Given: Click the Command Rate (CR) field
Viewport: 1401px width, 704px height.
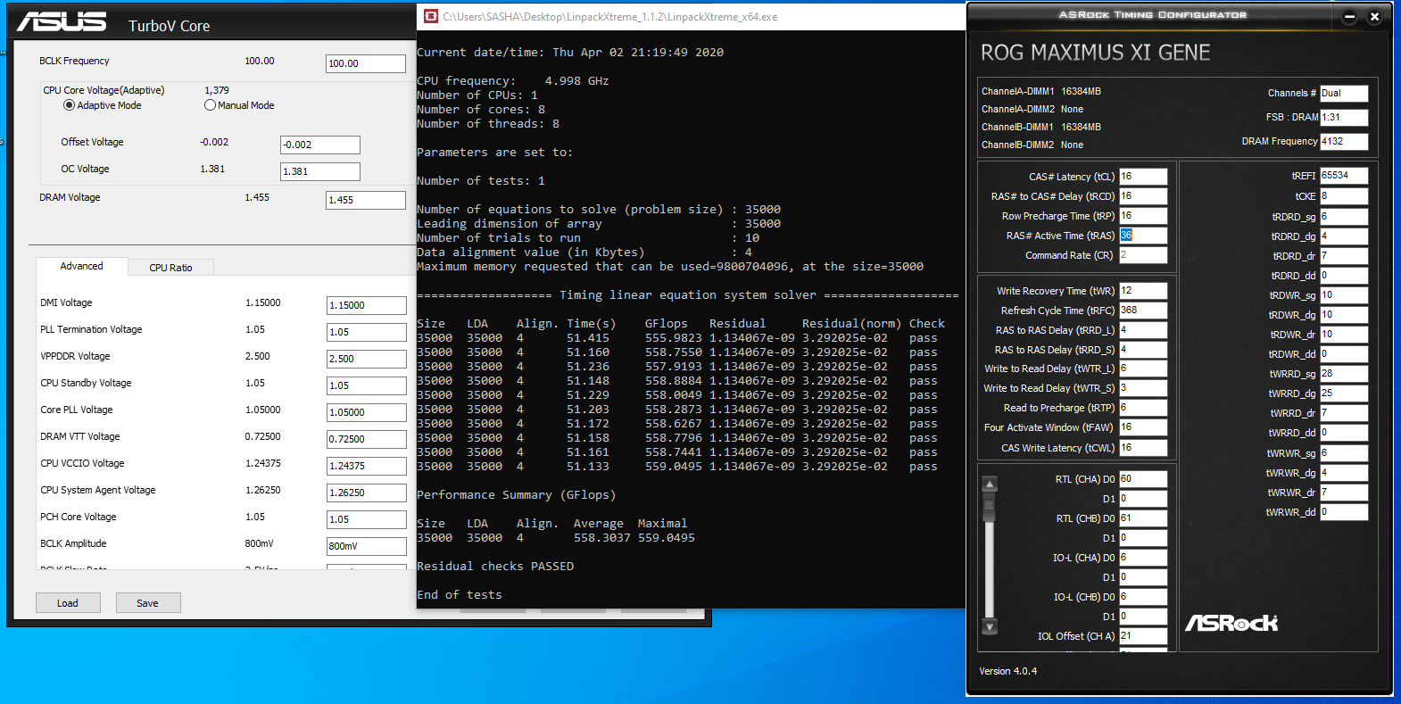Looking at the screenshot, I should 1143,255.
